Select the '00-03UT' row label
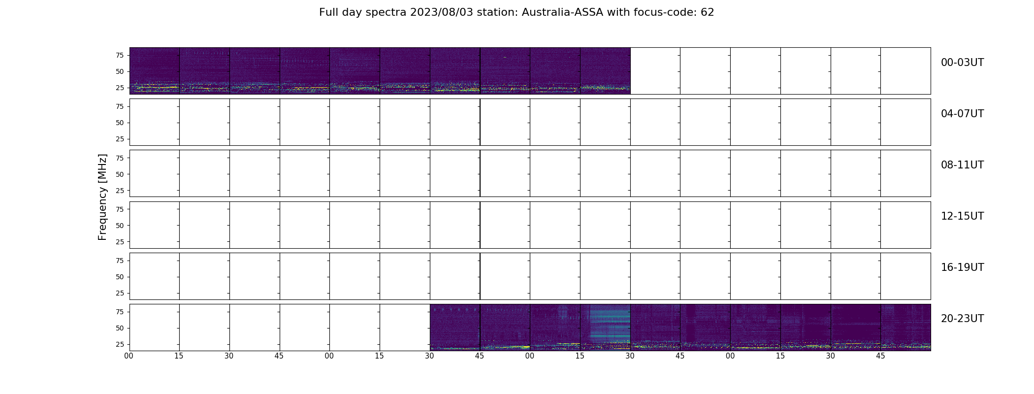This screenshot has height=394, width=1034. pyautogui.click(x=962, y=63)
